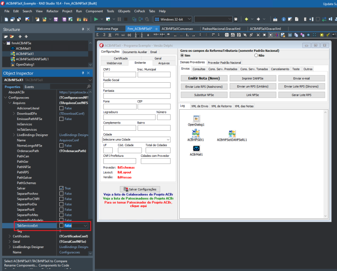Click the Pause debugger toolbar icon
Viewport: 337px width, 271px height.
pyautogui.click(x=119, y=19)
